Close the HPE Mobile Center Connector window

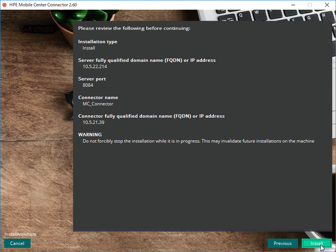point(327,5)
